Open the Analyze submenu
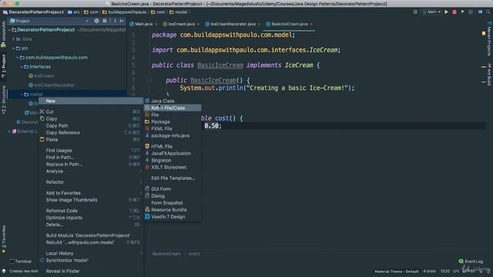493x277 pixels. 91,171
